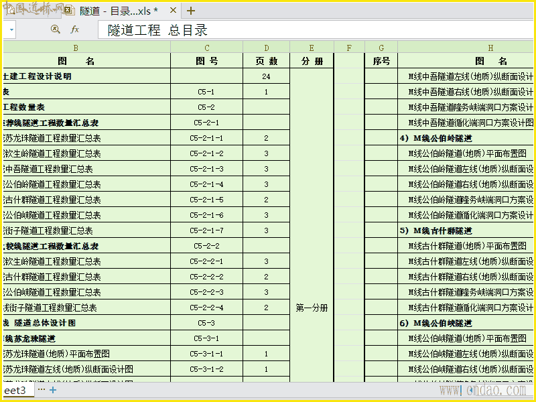
Task: Select M线古什群隧道(地质)平面布置图 cell
Action: 466,246
